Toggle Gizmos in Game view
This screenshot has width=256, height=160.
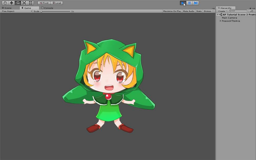coord(207,11)
